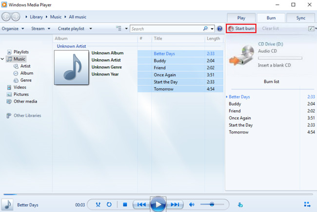Toggle repeat mode
This screenshot has height=212, width=317.
pos(109,205)
